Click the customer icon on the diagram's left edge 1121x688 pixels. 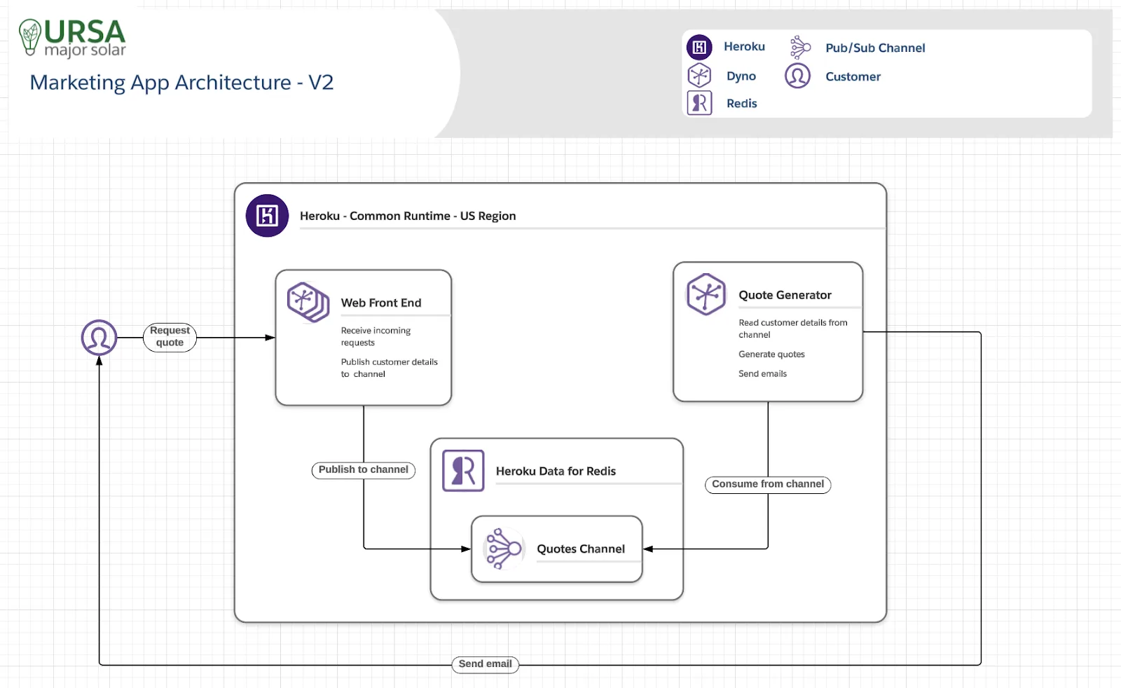click(x=99, y=338)
